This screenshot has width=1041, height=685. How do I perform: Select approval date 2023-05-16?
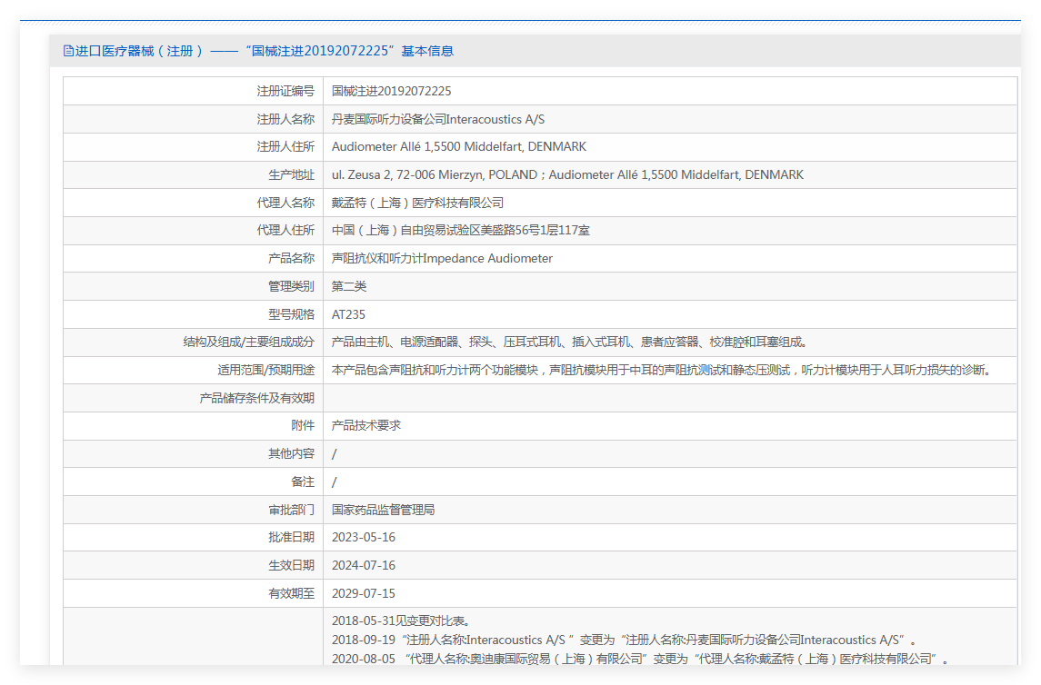(364, 537)
